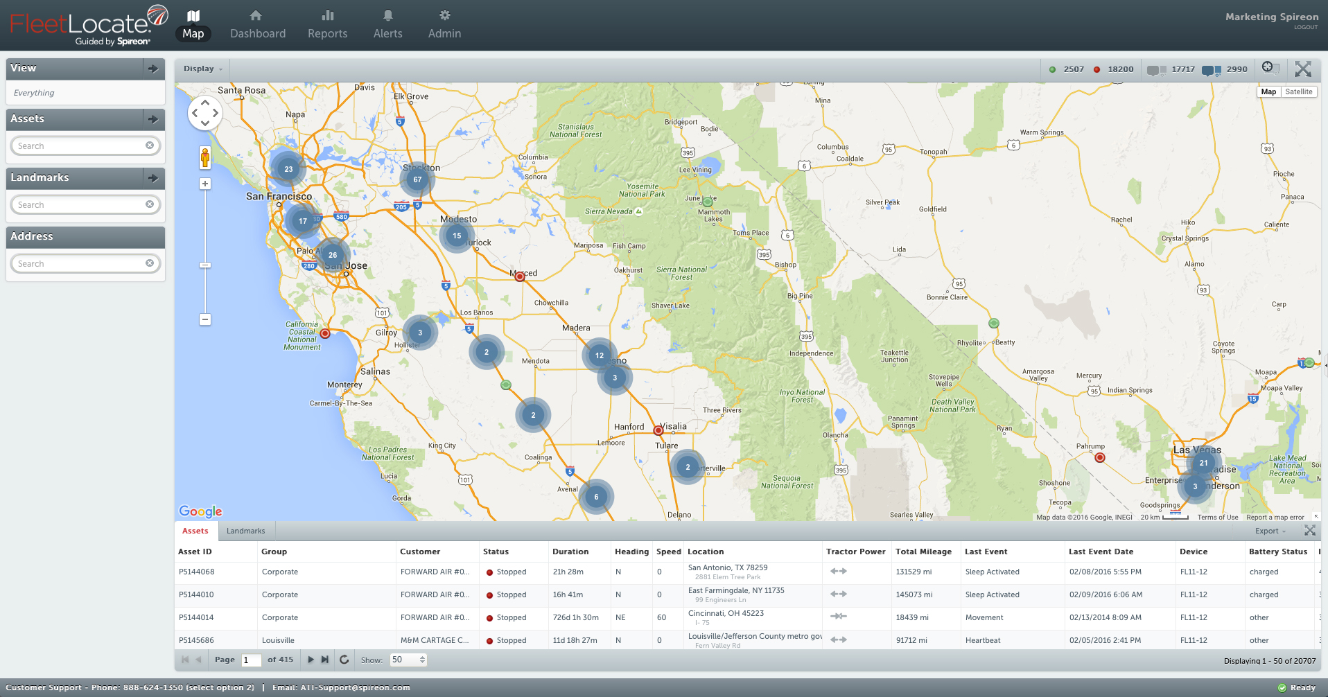The height and width of the screenshot is (697, 1328).
Task: Click the map zoom slider handle
Action: point(205,265)
